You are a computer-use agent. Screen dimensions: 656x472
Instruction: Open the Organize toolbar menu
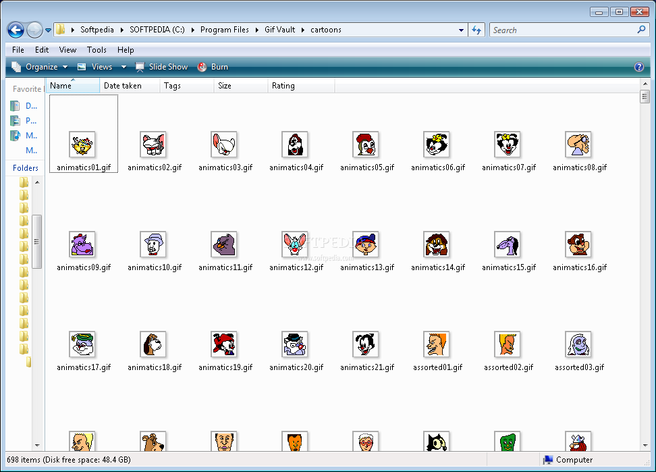40,67
